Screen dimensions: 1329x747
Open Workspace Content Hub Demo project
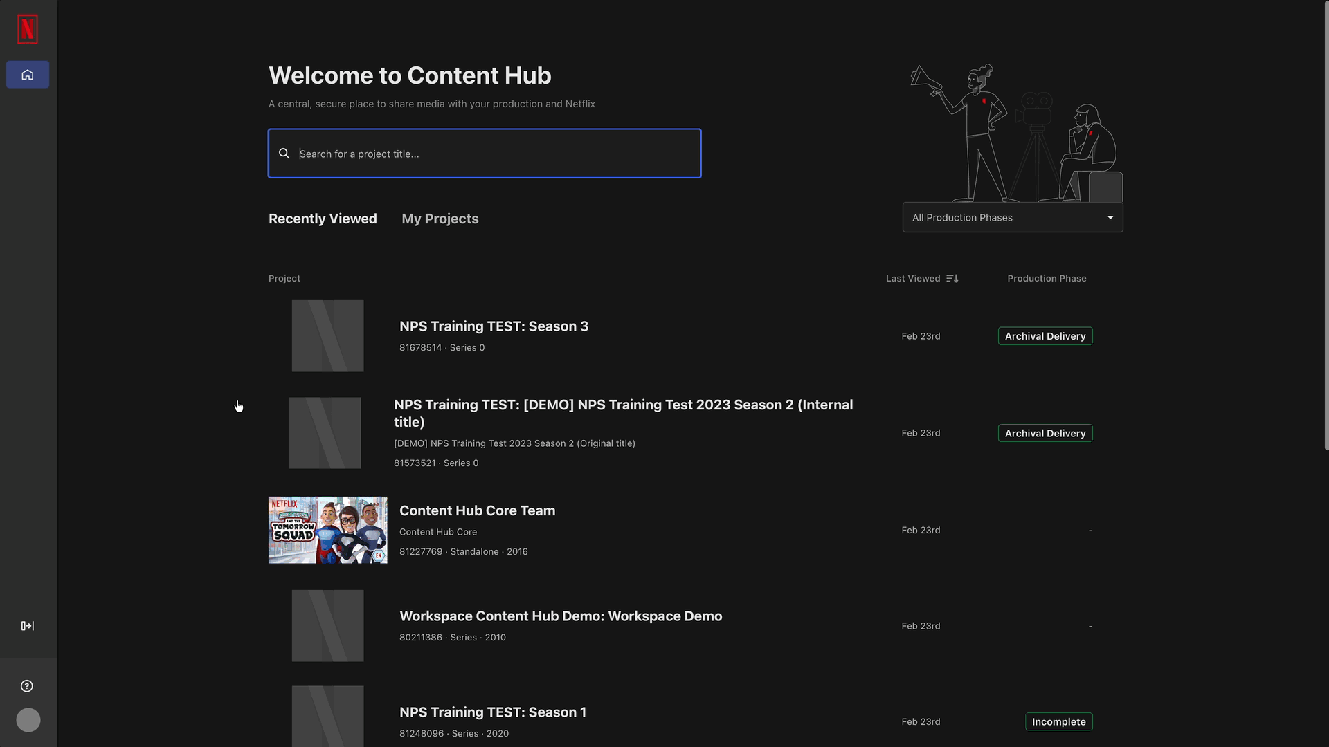point(560,616)
